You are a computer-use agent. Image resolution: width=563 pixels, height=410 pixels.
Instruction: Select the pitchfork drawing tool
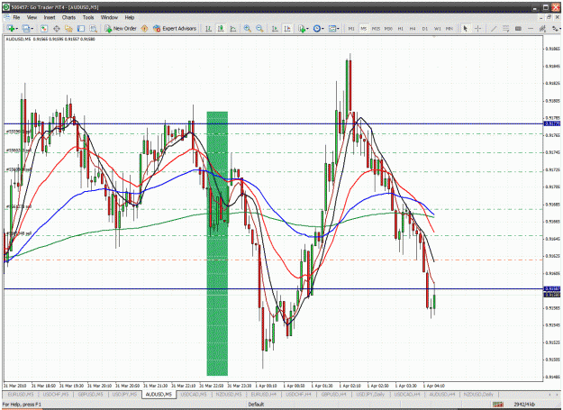(542, 28)
